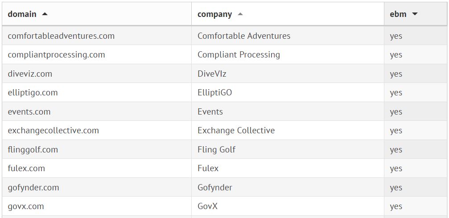This screenshot has height=218, width=449.
Task: Sort table by company header
Action: tap(214, 14)
